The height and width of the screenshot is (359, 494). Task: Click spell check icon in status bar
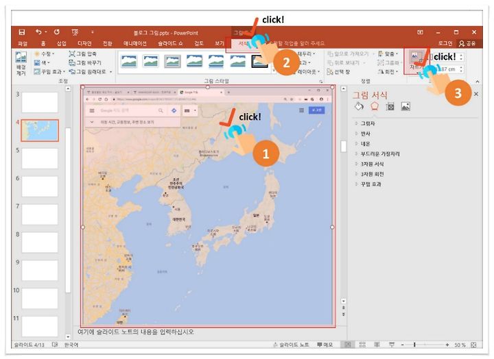click(54, 345)
